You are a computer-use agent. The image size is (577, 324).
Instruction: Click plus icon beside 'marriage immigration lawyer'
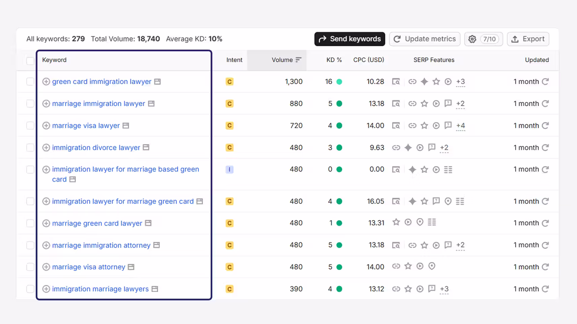46,104
